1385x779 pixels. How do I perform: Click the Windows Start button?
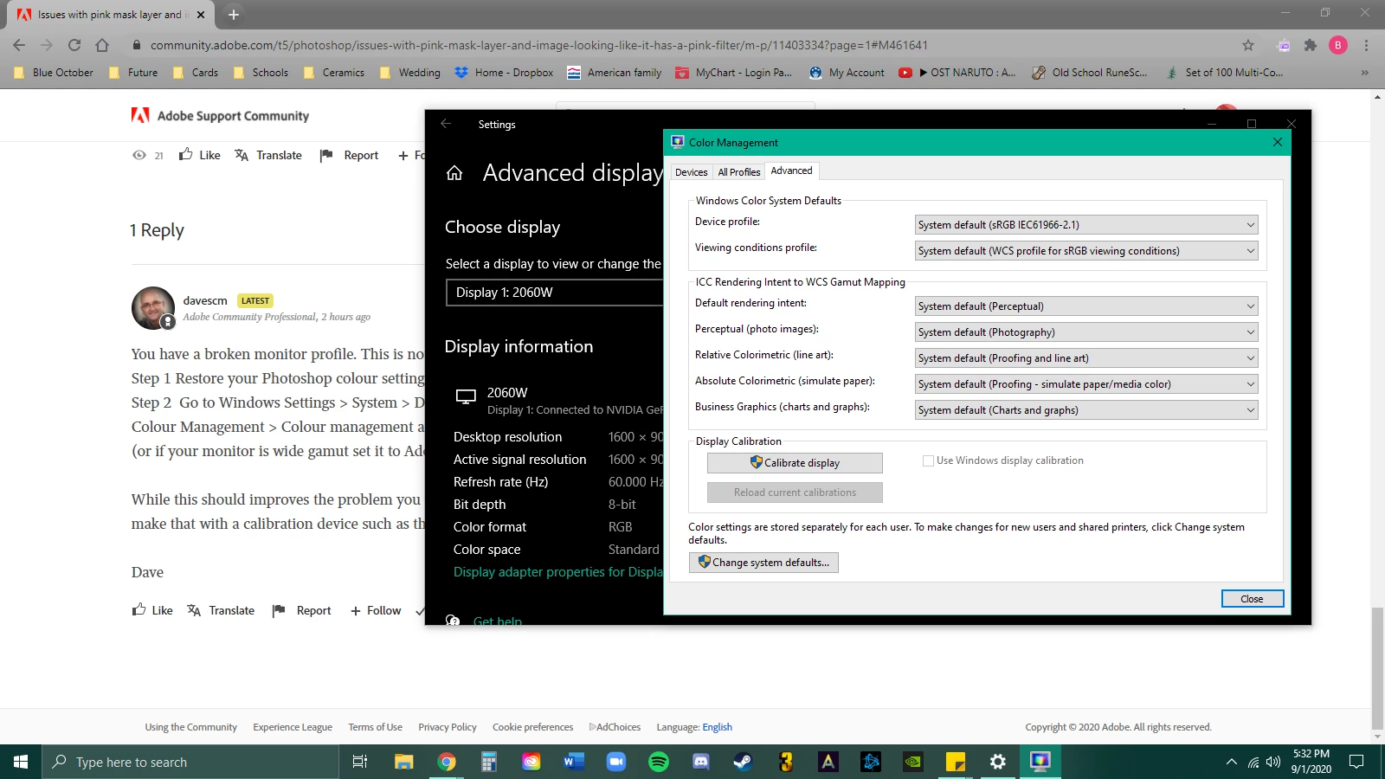(x=21, y=762)
